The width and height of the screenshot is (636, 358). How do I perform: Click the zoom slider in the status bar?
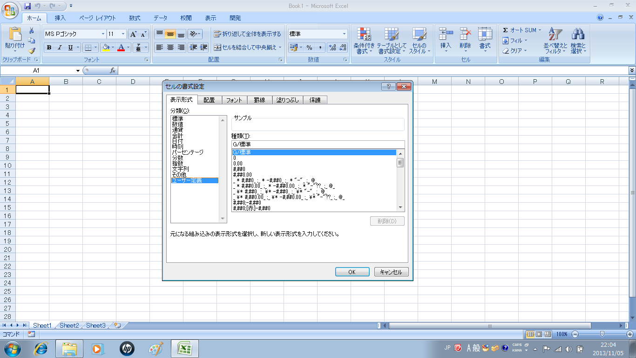point(602,334)
